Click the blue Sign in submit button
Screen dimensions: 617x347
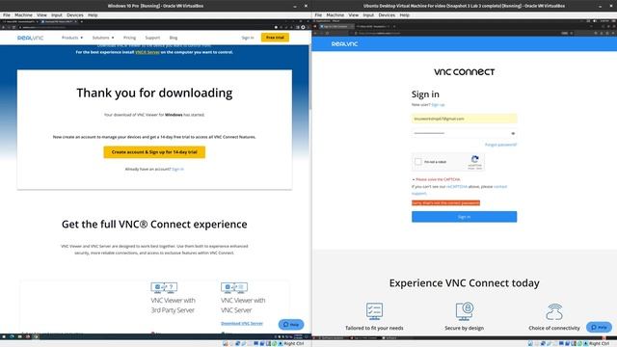465,217
